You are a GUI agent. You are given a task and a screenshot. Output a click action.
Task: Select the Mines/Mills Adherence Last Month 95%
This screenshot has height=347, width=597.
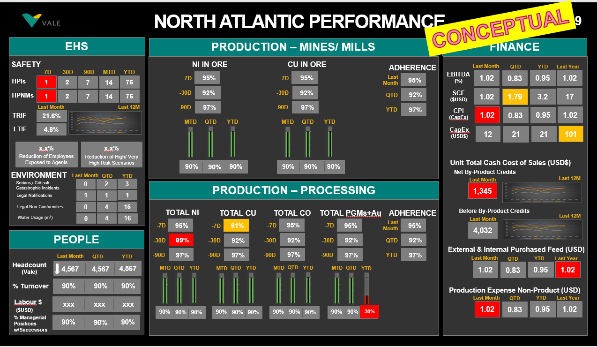click(414, 80)
